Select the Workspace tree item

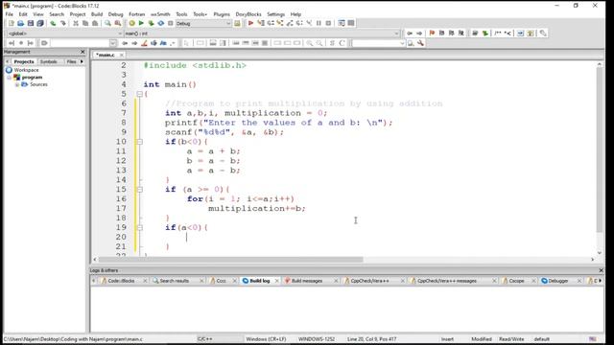(x=26, y=70)
